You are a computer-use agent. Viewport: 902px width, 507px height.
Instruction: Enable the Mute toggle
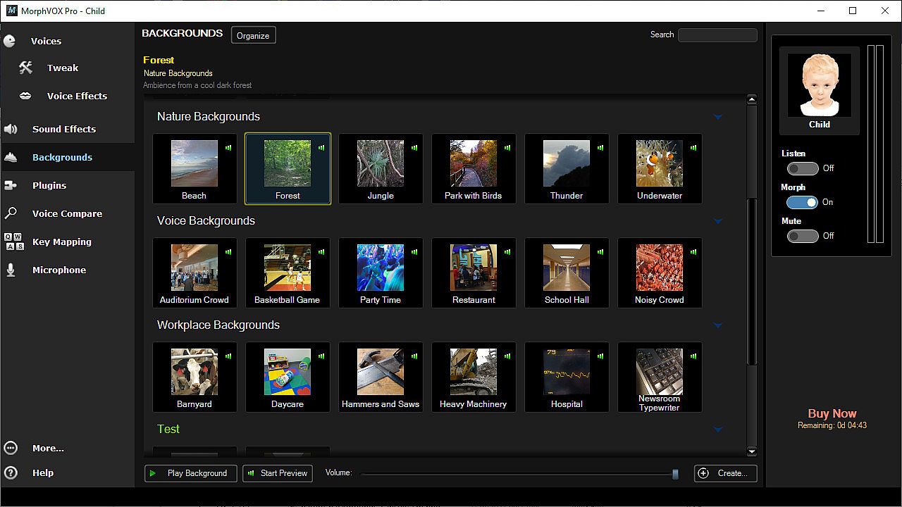click(x=803, y=236)
